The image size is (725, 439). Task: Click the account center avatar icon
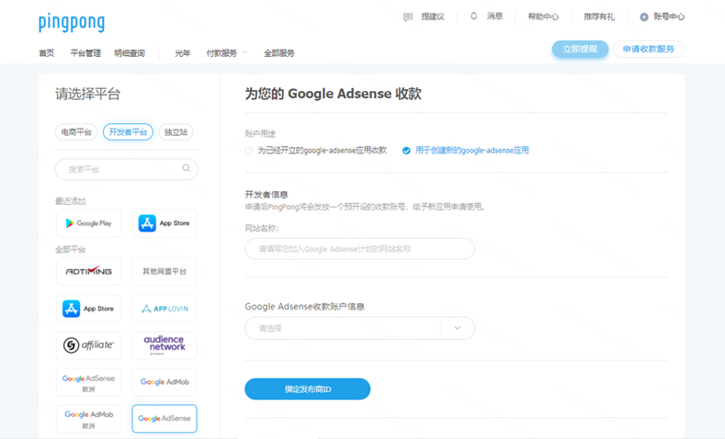point(644,17)
